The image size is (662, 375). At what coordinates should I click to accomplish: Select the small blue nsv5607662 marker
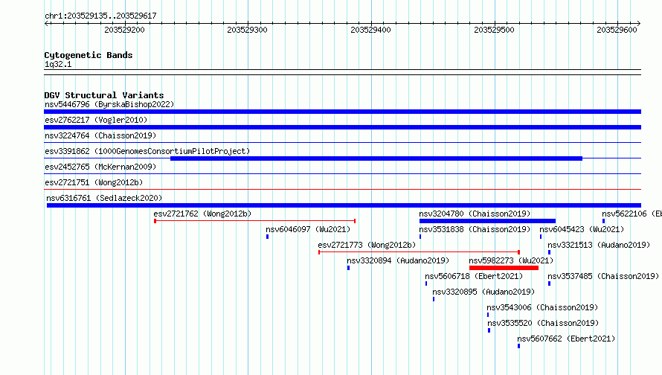[x=519, y=346]
